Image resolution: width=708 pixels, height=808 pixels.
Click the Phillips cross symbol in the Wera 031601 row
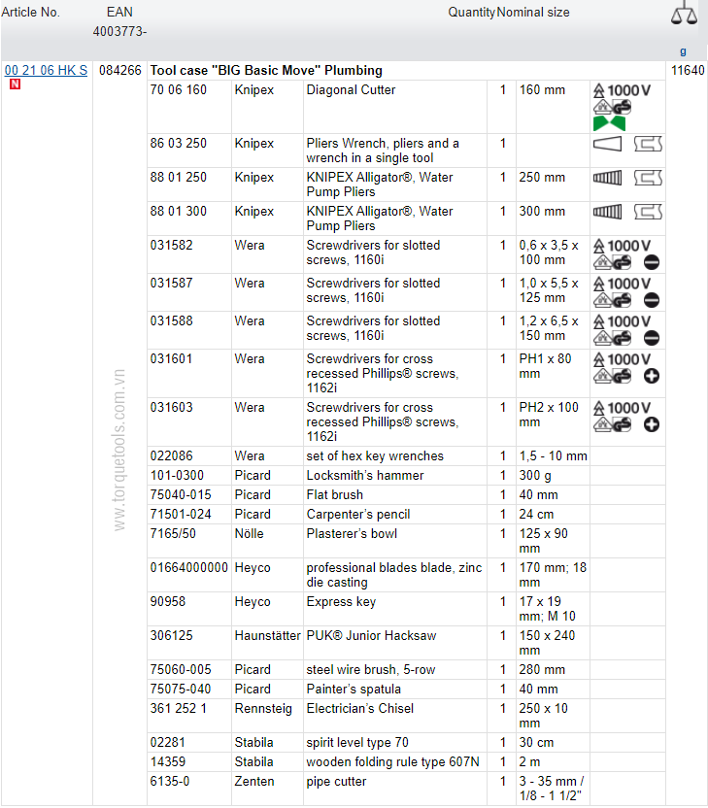click(x=652, y=376)
